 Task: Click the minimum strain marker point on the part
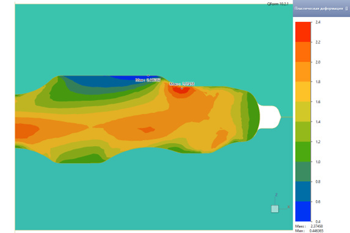[148, 76]
